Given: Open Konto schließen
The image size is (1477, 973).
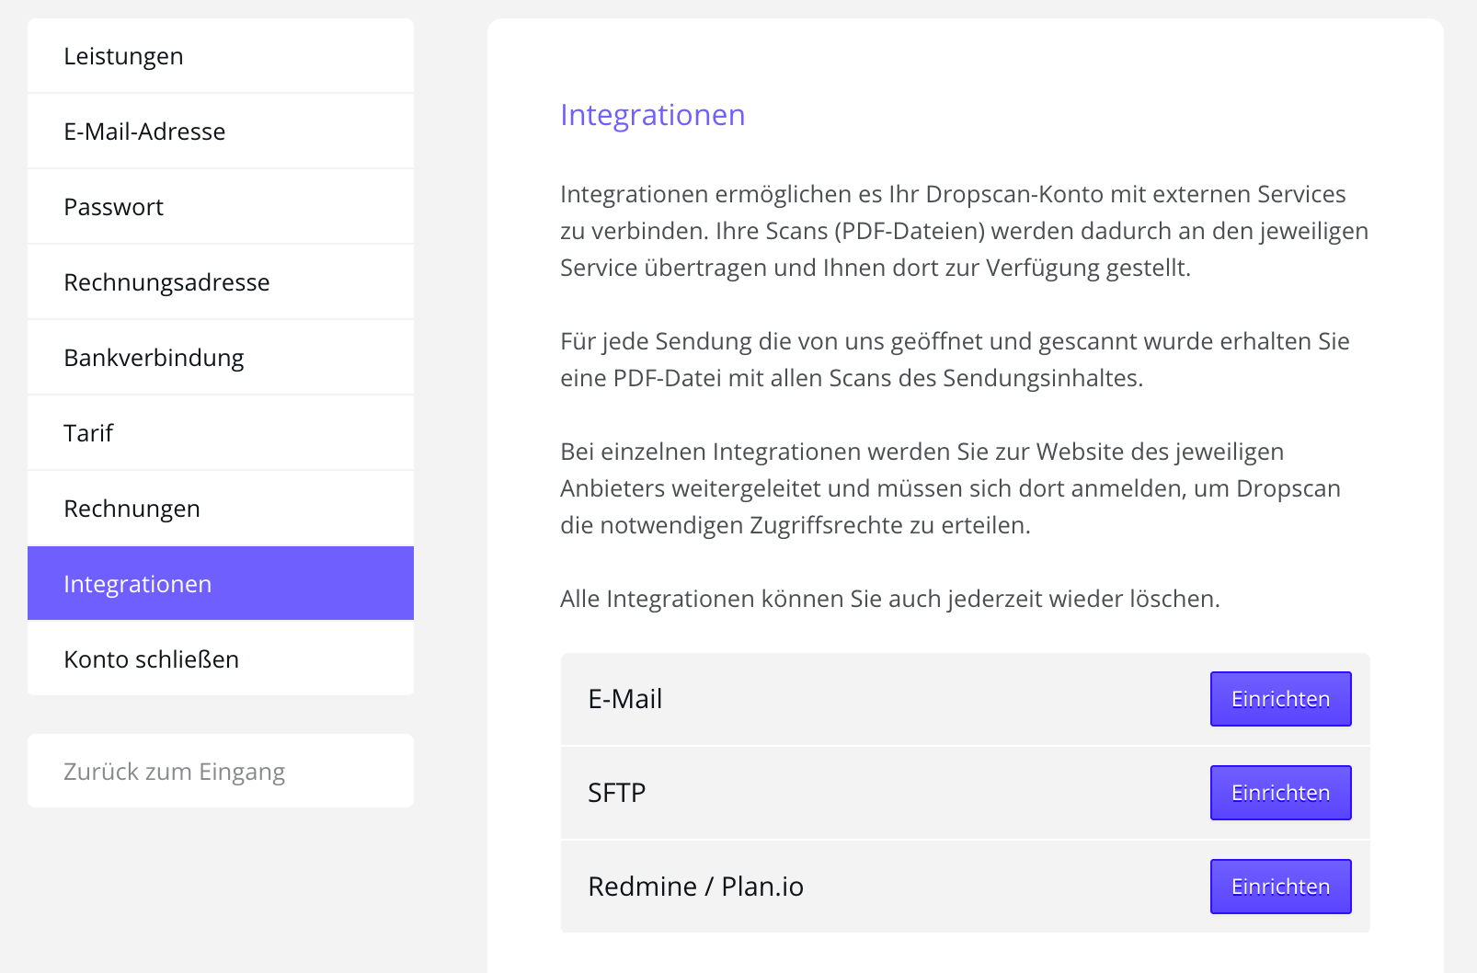Looking at the screenshot, I should [151, 658].
